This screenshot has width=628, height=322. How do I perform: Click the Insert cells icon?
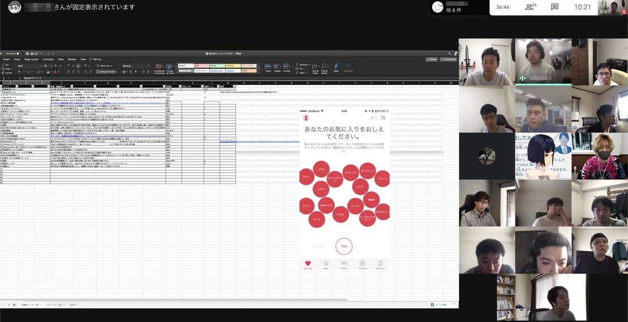coord(268,68)
